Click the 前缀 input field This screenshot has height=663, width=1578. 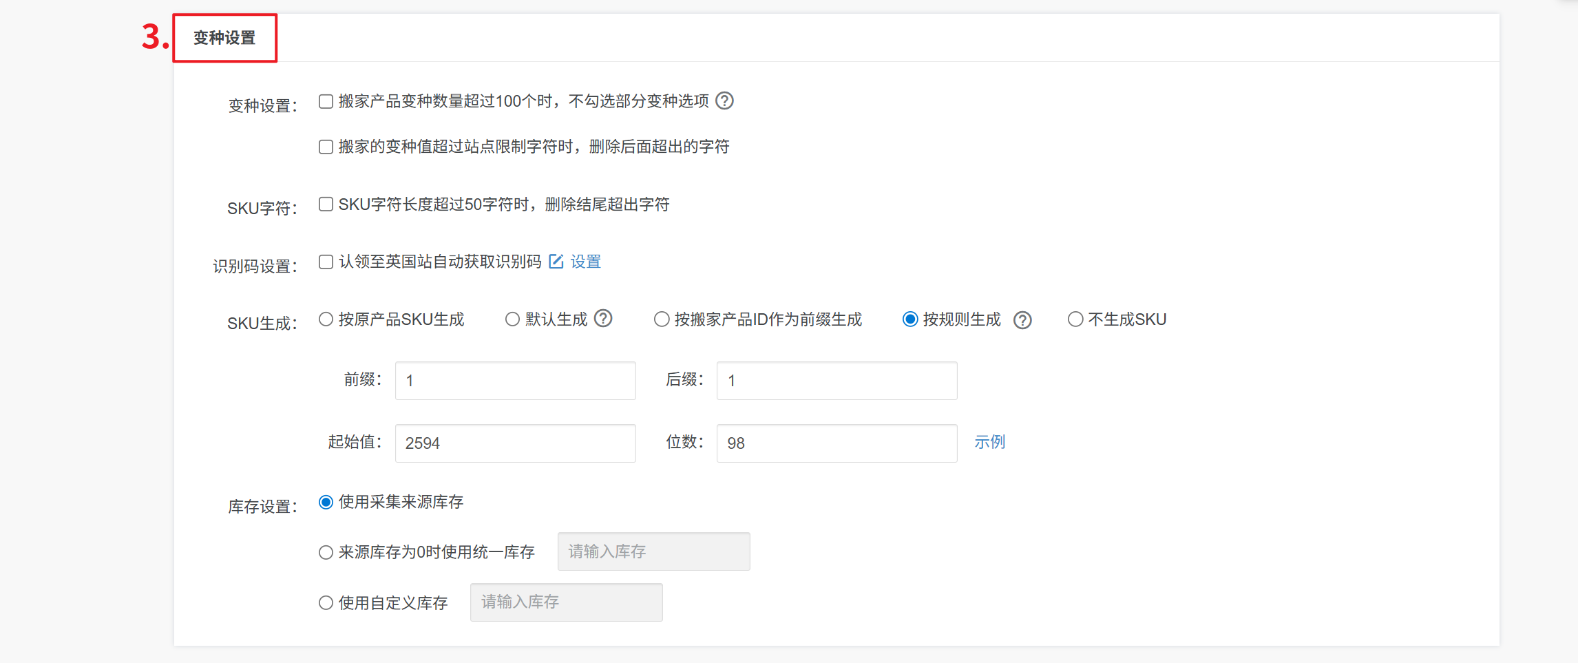click(515, 381)
